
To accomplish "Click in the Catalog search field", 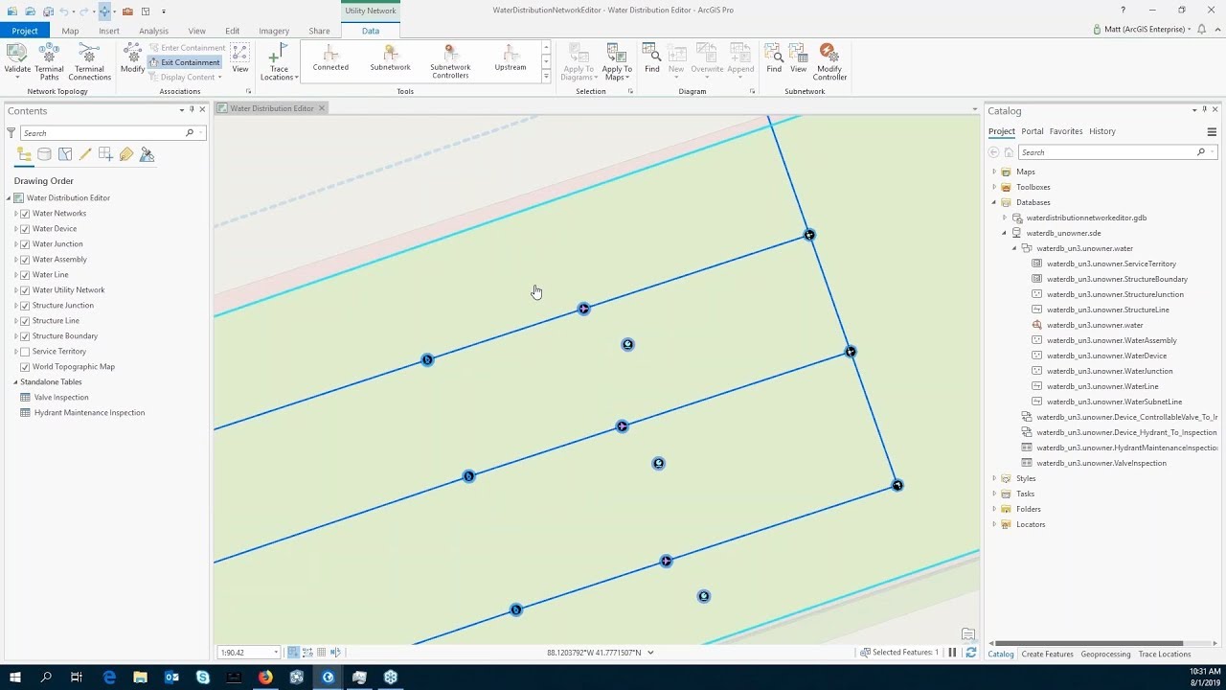I will pos(1107,152).
